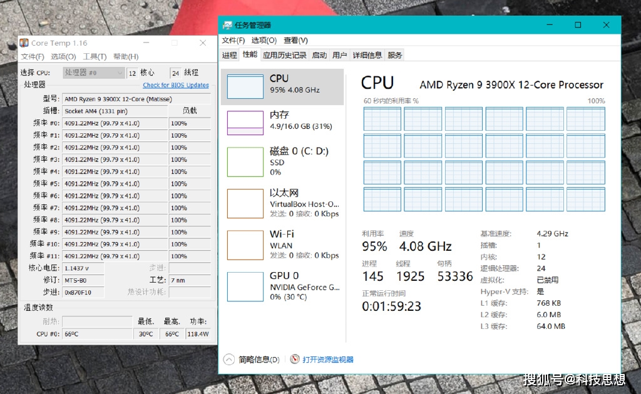641x394 pixels.
Task: Switch to the Details tab
Action: pyautogui.click(x=367, y=55)
